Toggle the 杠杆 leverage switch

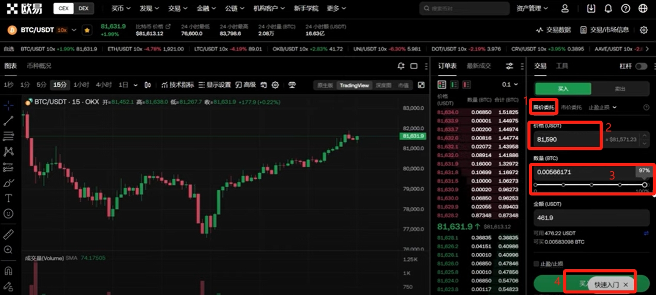point(641,66)
